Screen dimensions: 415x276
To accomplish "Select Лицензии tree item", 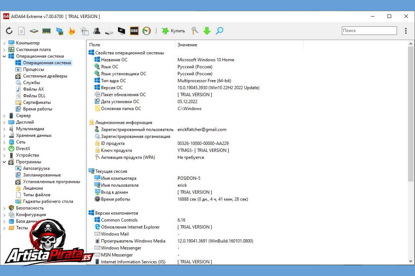I will [33, 188].
